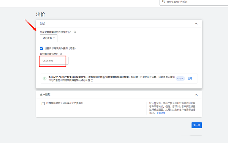The height and width of the screenshot is (143, 228).
Task: Click the US$ 50.00 target cost field
Action: click(54, 61)
